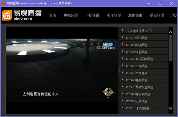178x117 pixels.
Task: Go to 湖南频道 tab
Action: pyautogui.click(x=135, y=15)
